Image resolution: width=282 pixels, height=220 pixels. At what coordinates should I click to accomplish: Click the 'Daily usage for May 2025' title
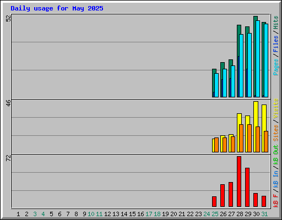coord(57,9)
